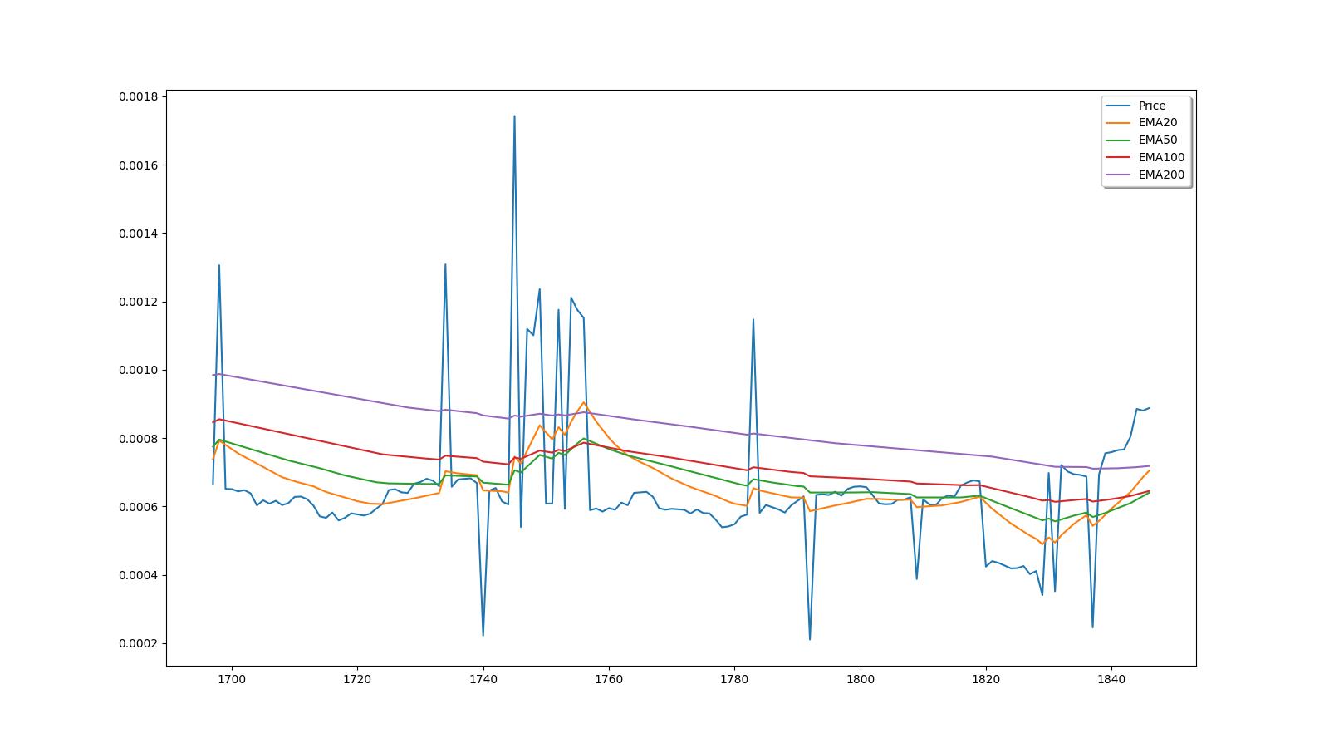The image size is (1329, 748).
Task: Click the 1740 x-axis tick label
Action: (x=483, y=679)
